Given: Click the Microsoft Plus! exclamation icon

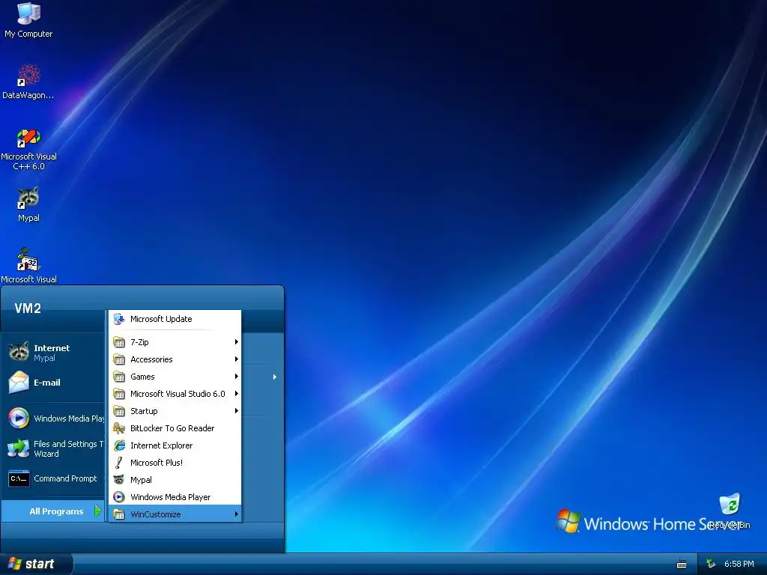Looking at the screenshot, I should click(119, 463).
